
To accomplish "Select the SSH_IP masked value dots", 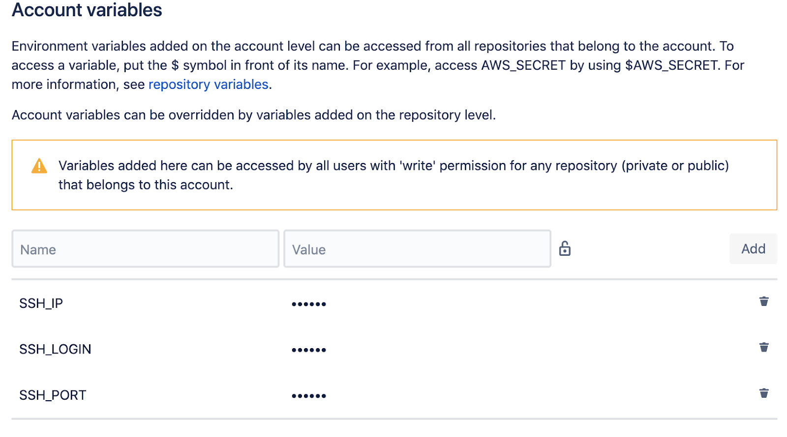I will [x=309, y=303].
